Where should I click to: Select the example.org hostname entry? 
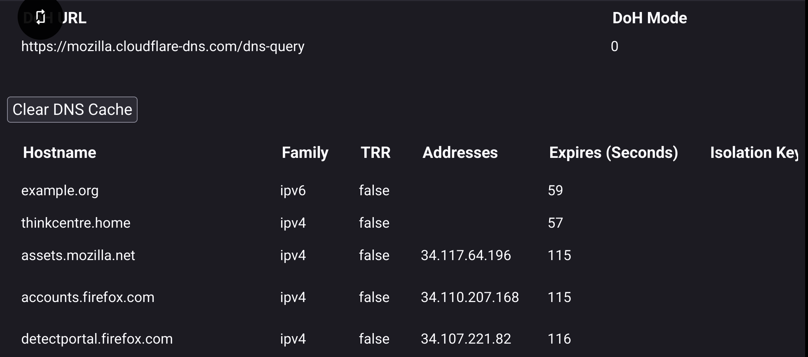pos(60,191)
